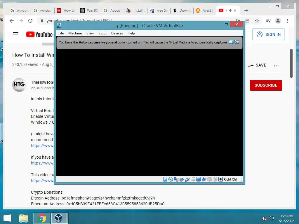Open a new Chrome tab
This screenshot has width=299, height=224.
click(246, 10)
